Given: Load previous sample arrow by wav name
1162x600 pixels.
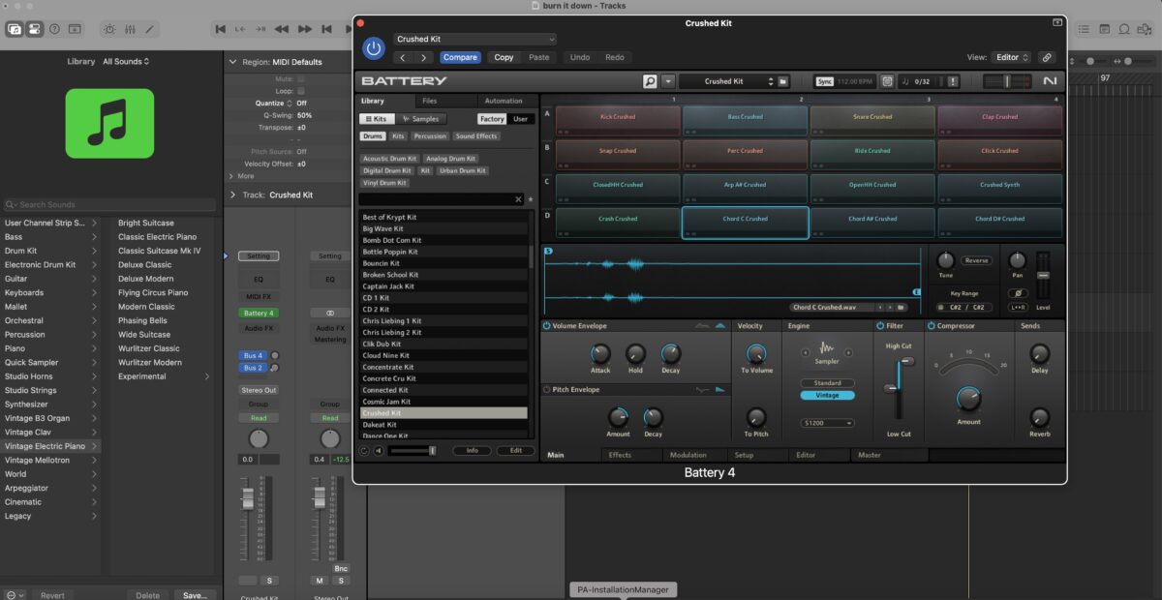Looking at the screenshot, I should (879, 307).
